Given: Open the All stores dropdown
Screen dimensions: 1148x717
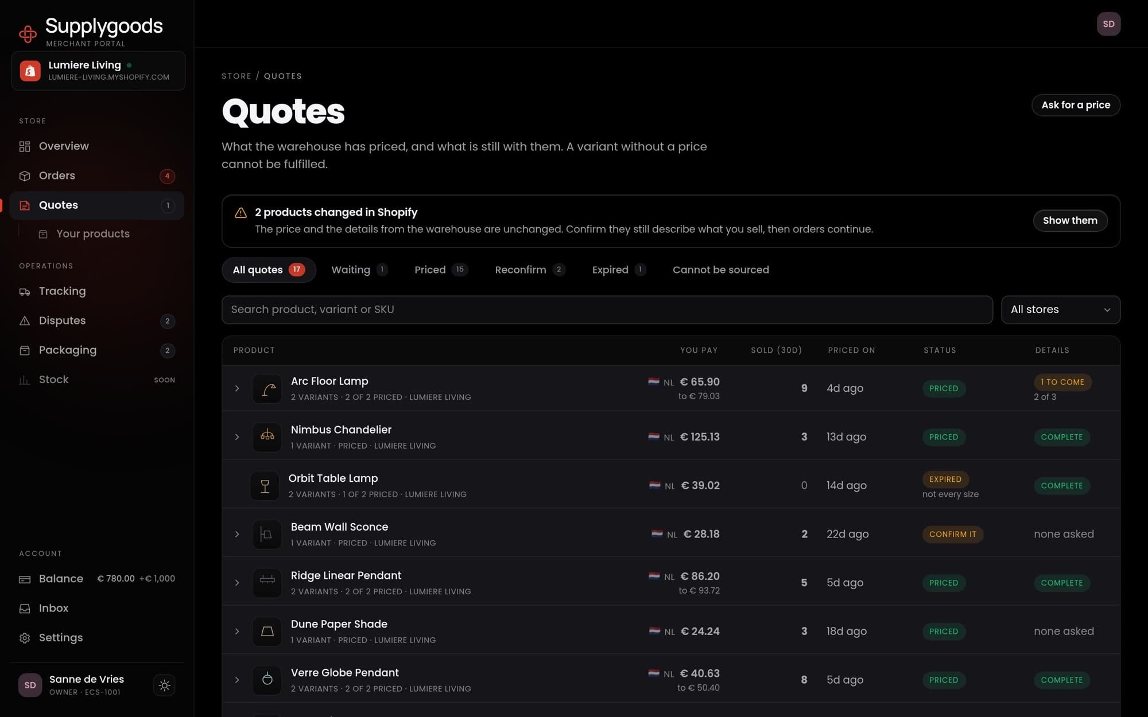Looking at the screenshot, I should coord(1061,310).
